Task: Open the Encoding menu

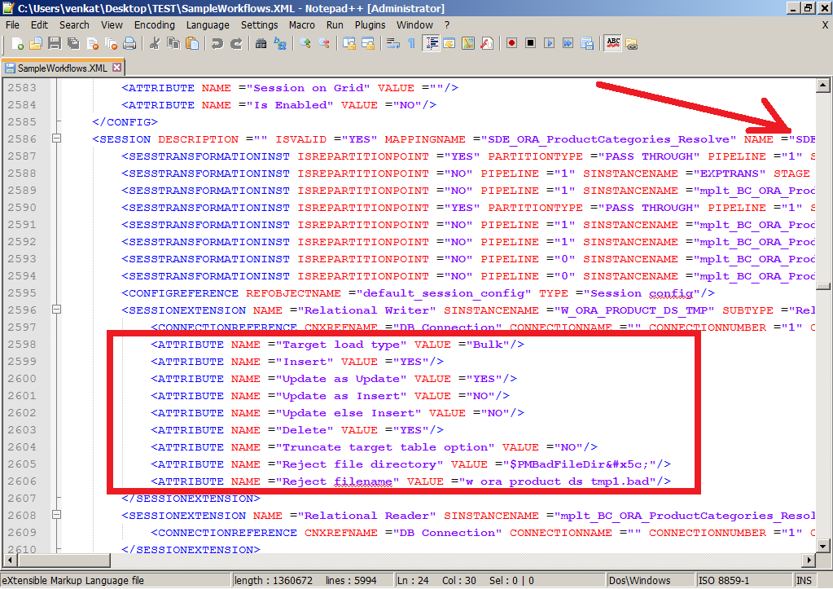Action: point(155,25)
